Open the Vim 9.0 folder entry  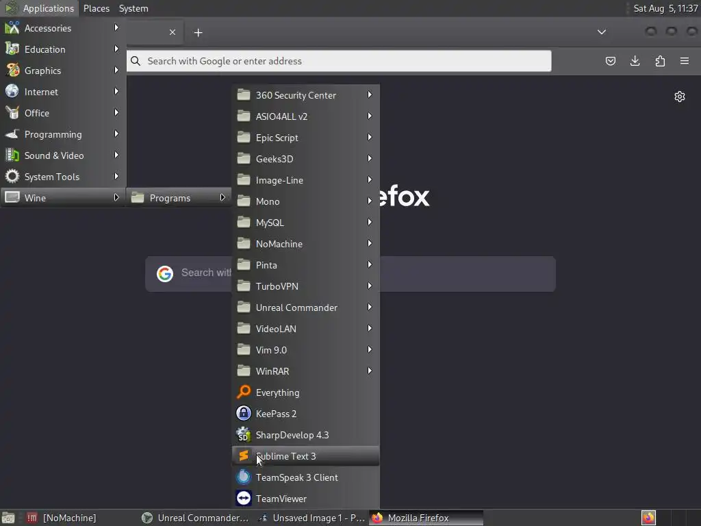pos(306,350)
